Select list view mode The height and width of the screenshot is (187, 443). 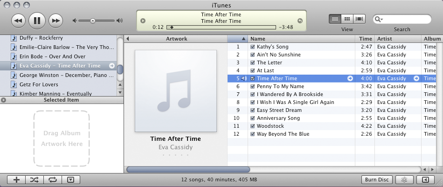tap(335, 19)
